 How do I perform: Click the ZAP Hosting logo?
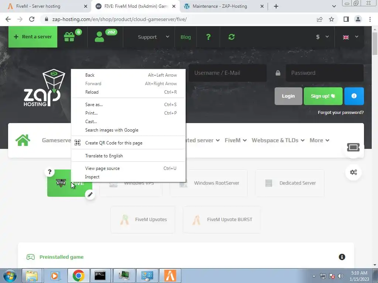tap(45, 88)
